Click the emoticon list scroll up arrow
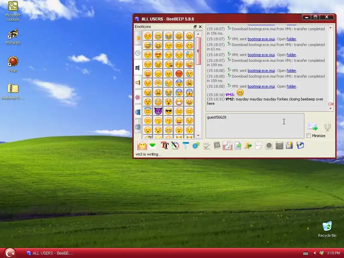Viewport: 344px width, 258px height. click(198, 34)
